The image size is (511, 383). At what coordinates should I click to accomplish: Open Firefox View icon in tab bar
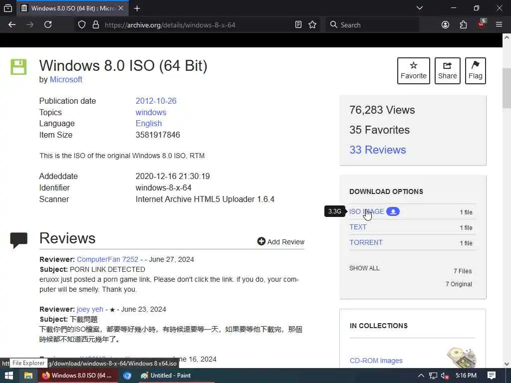click(8, 8)
